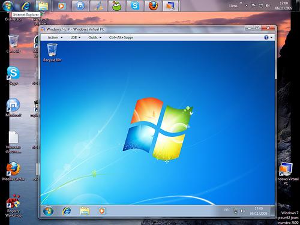The image size is (300, 225).
Task: Click the Virtual PC window title icon
Action: (x=43, y=29)
